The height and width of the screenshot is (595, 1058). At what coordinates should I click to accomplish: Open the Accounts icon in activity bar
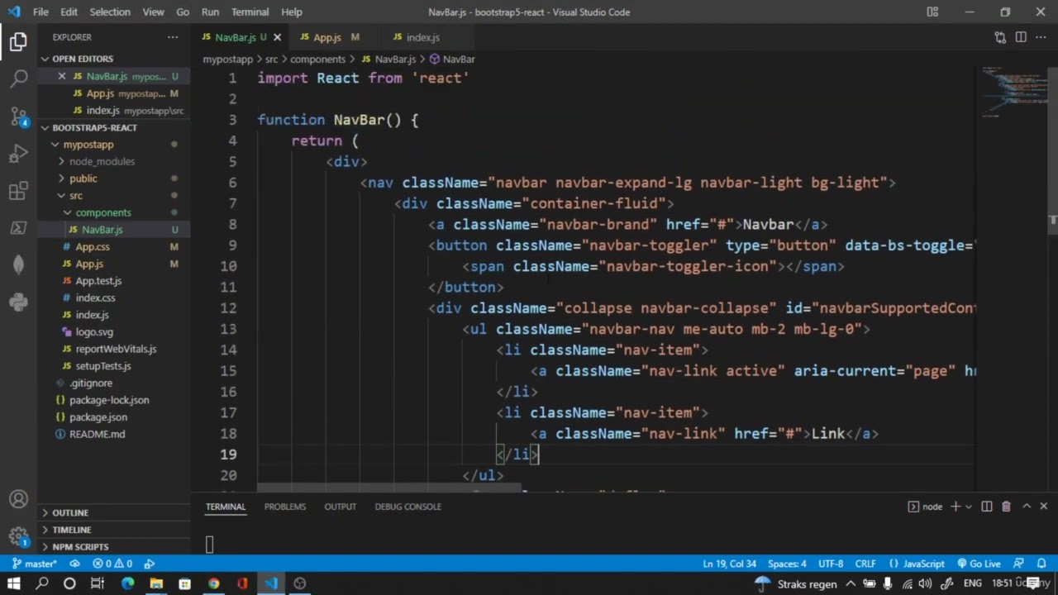[18, 499]
